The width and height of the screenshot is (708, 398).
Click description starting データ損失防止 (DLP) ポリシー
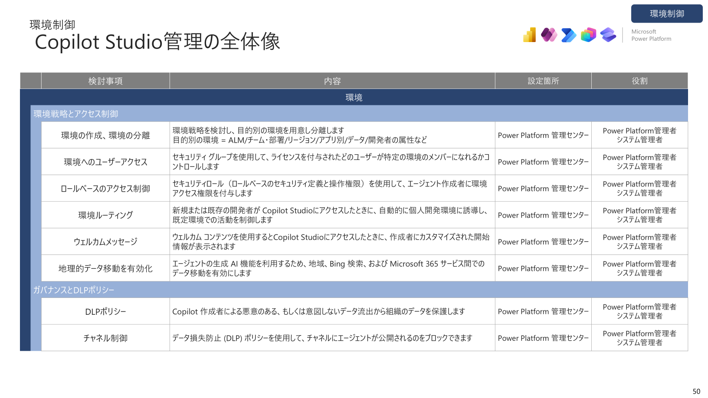click(332, 338)
